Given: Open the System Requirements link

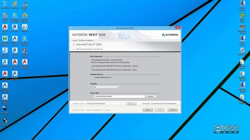Looking at the screenshot, I should point(95,110).
